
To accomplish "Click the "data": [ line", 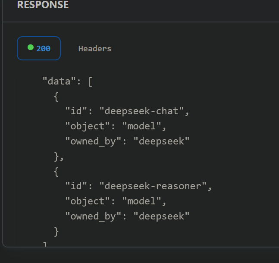I will point(68,81).
